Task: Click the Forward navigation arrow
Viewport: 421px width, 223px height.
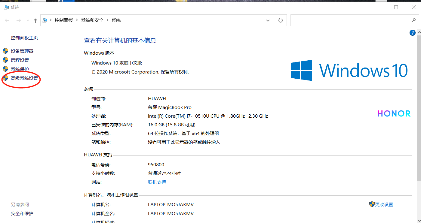Action: tap(19, 20)
